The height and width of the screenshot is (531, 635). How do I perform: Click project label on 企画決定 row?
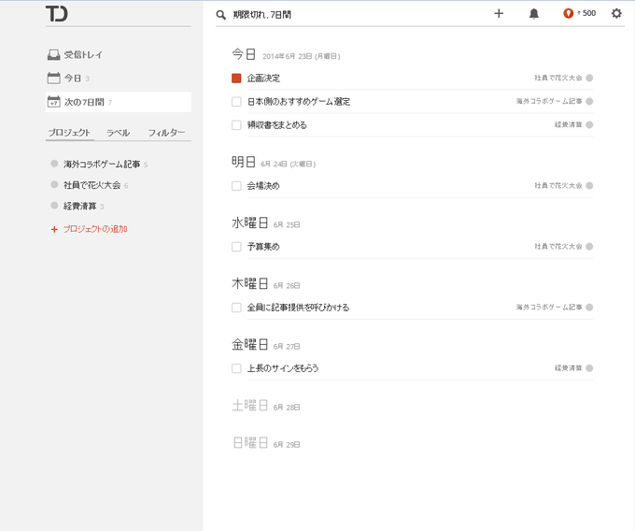pos(558,78)
